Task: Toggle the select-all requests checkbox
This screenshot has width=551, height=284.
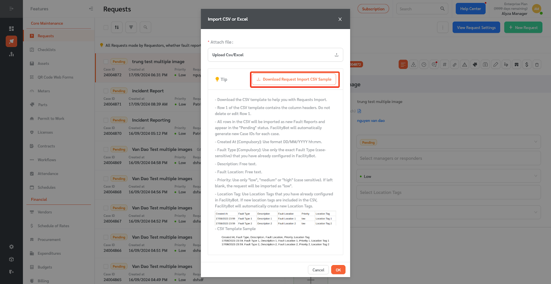Action: (x=106, y=27)
